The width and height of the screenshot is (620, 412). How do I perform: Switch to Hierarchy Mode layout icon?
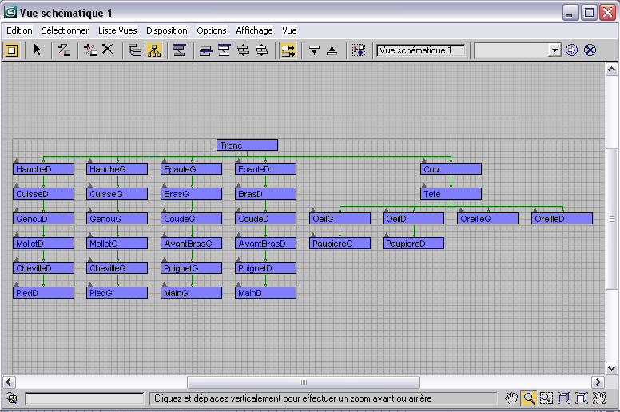pyautogui.click(x=135, y=50)
